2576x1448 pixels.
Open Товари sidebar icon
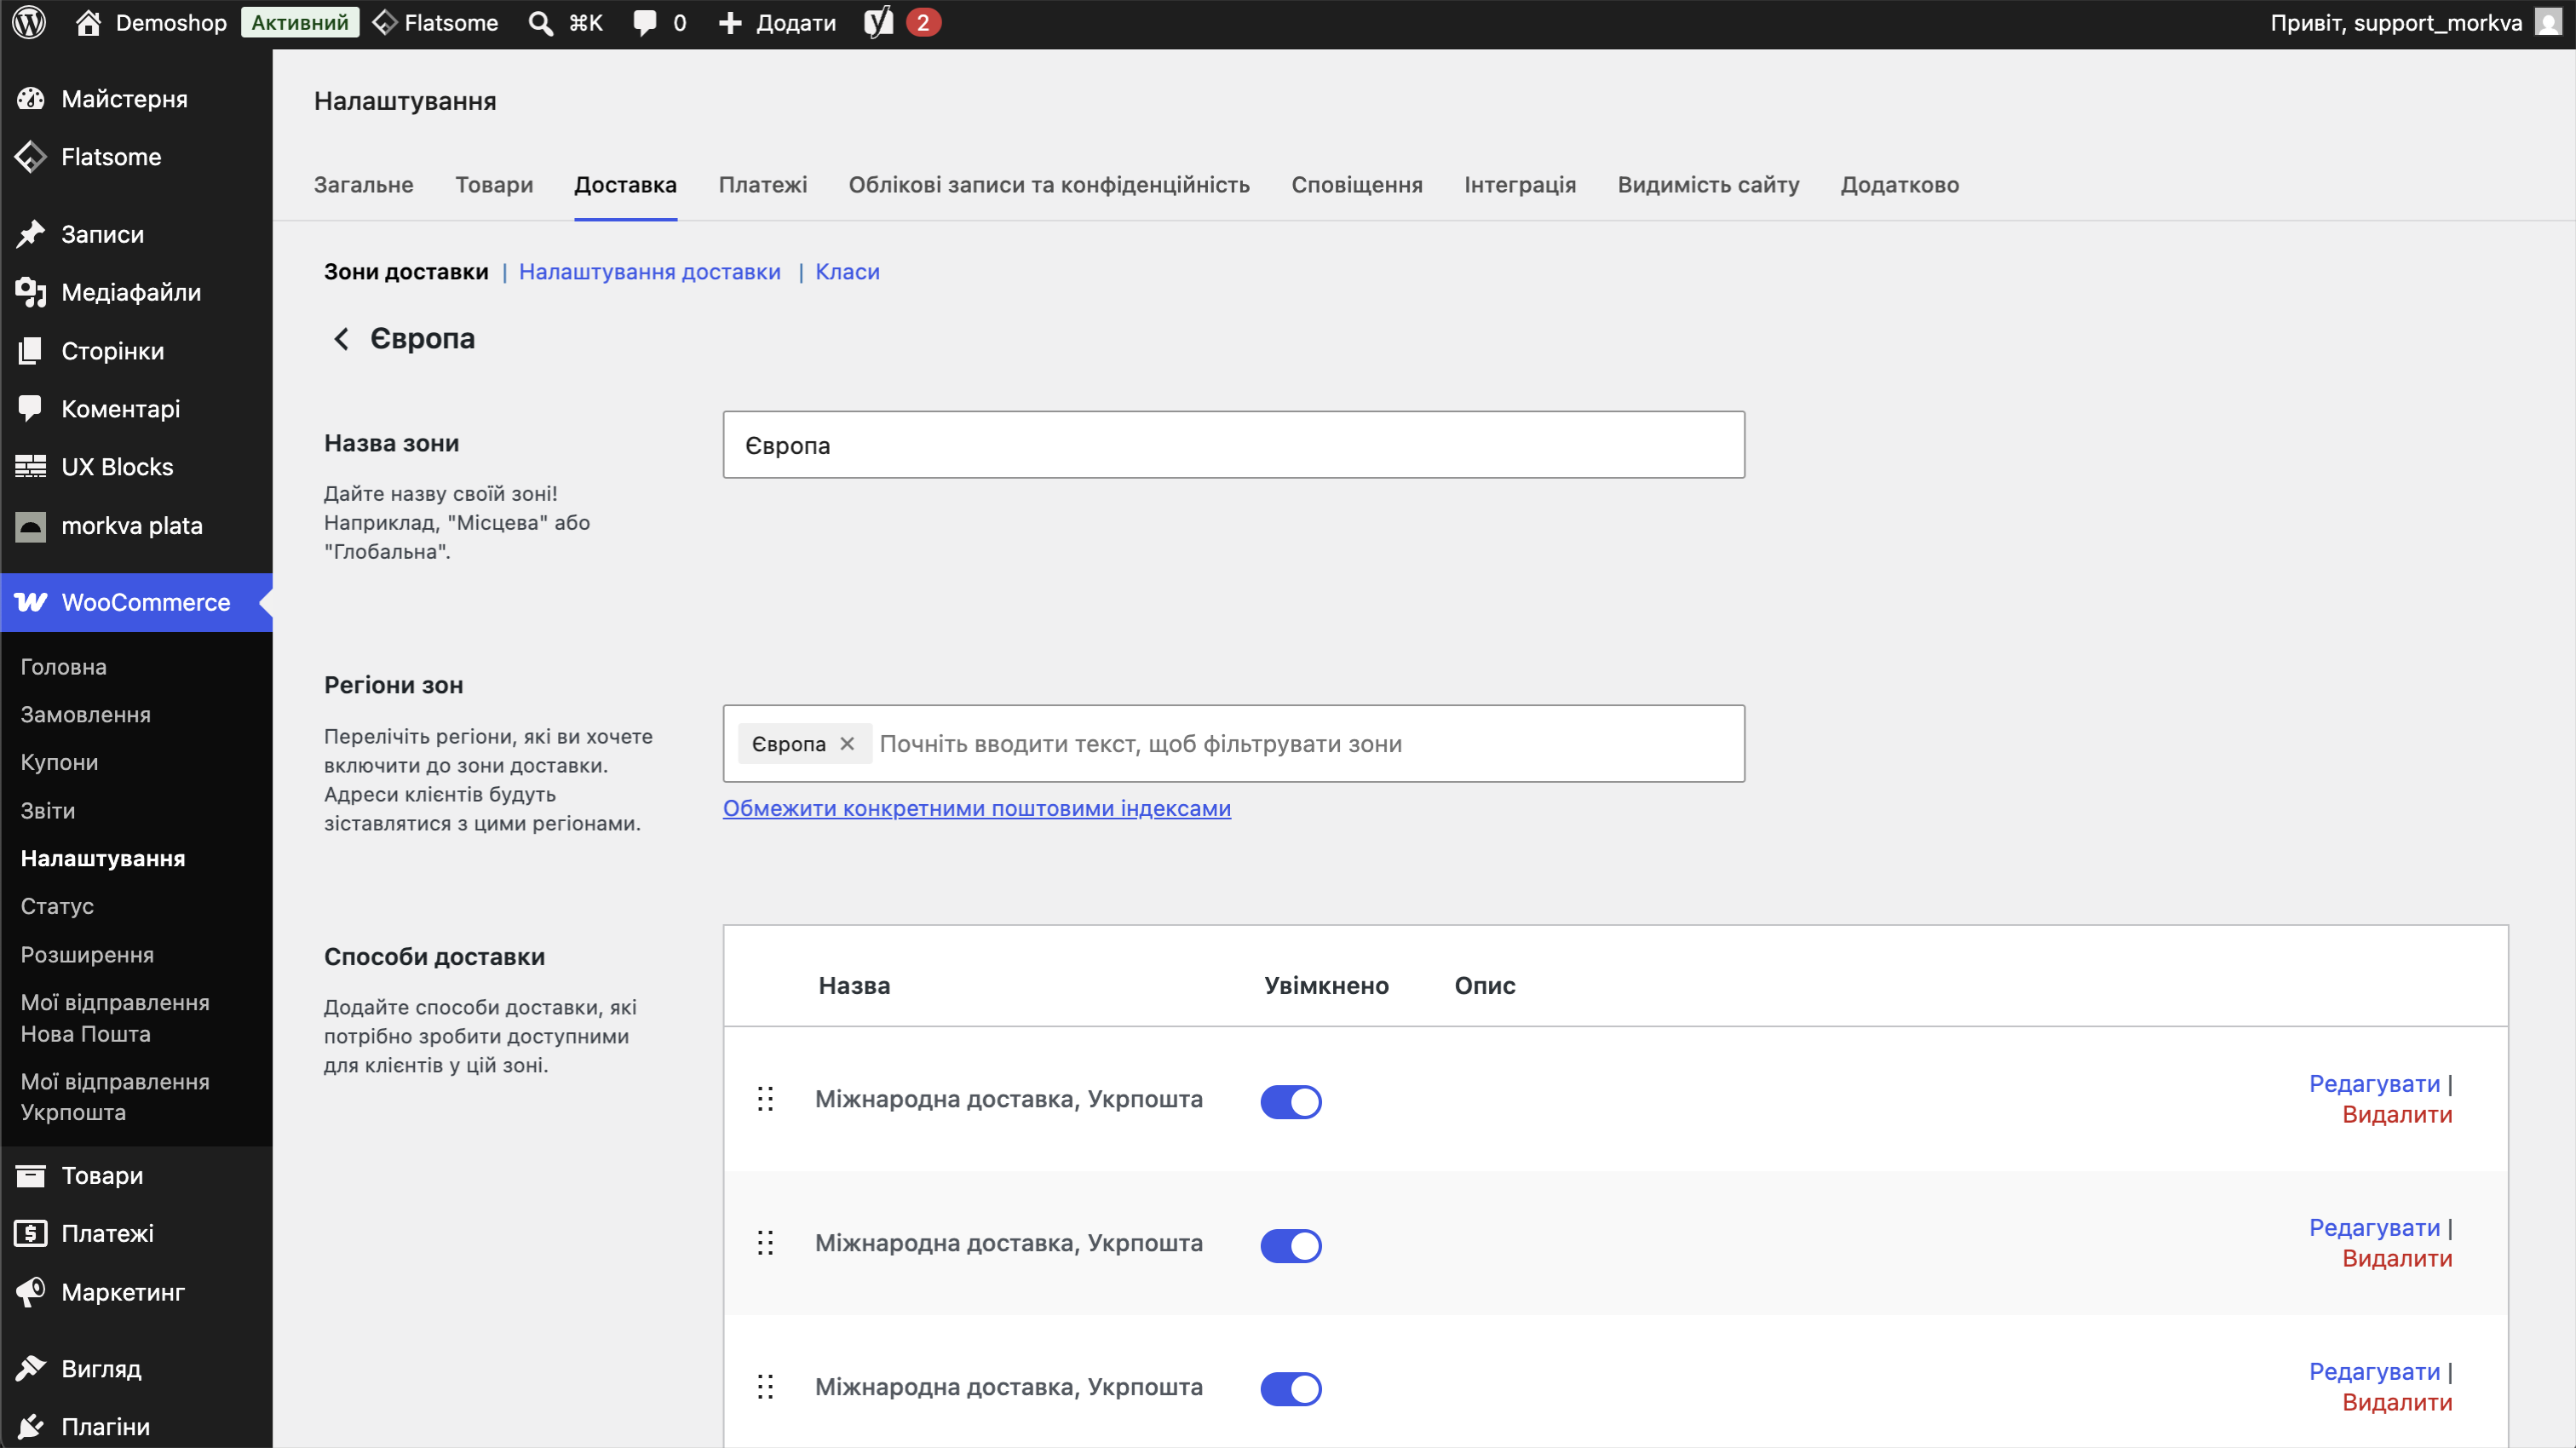point(31,1175)
